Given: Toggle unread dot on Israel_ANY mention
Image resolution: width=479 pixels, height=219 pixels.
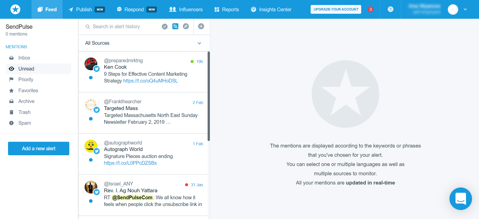Looking at the screenshot, I should point(91,201).
